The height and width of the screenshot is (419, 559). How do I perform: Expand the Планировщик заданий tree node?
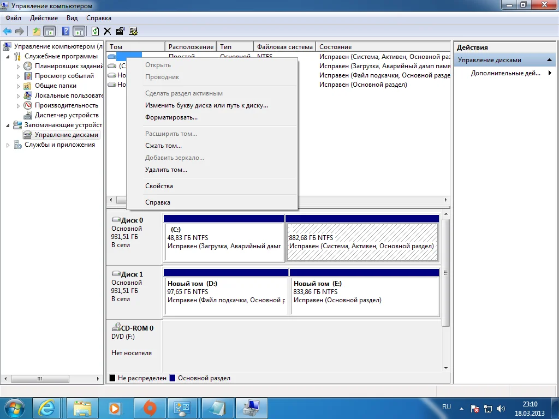point(18,67)
